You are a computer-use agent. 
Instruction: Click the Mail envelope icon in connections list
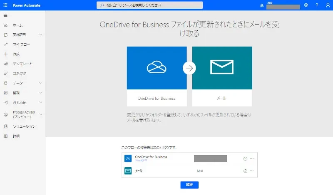click(x=128, y=170)
